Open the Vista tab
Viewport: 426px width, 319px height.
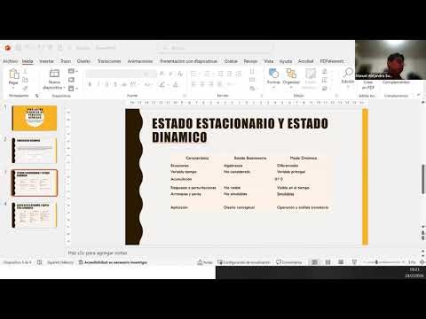point(269,61)
